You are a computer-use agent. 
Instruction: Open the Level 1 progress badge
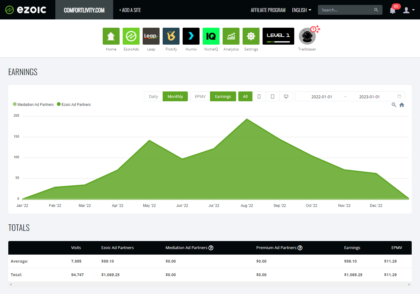[278, 36]
